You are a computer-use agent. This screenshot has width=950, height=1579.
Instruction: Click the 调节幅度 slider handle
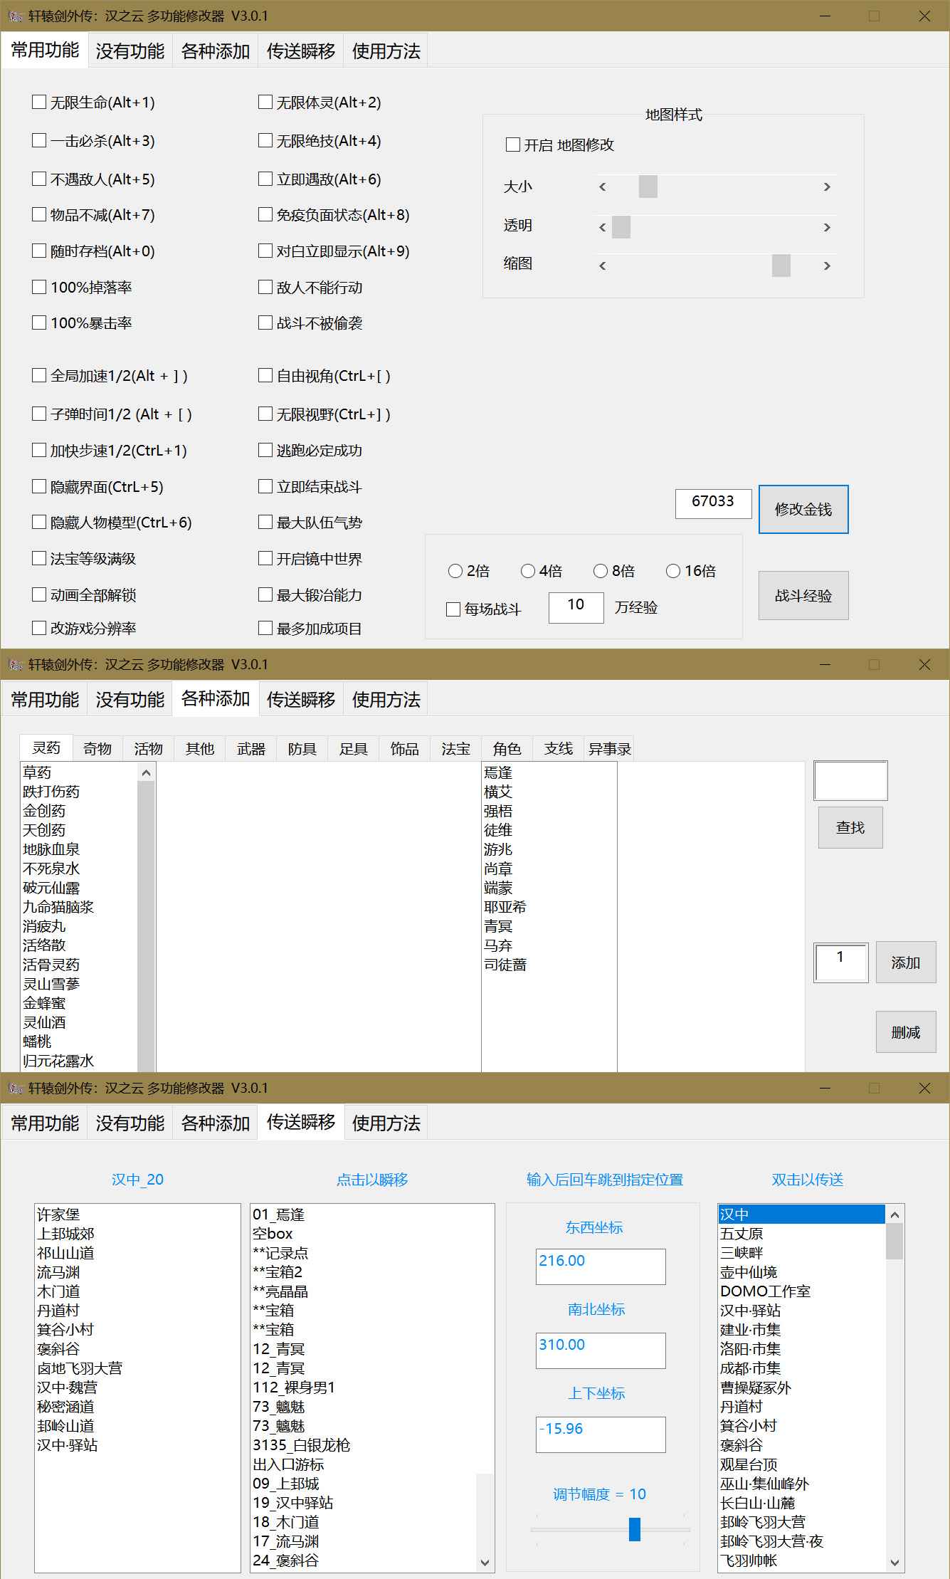coord(634,1528)
